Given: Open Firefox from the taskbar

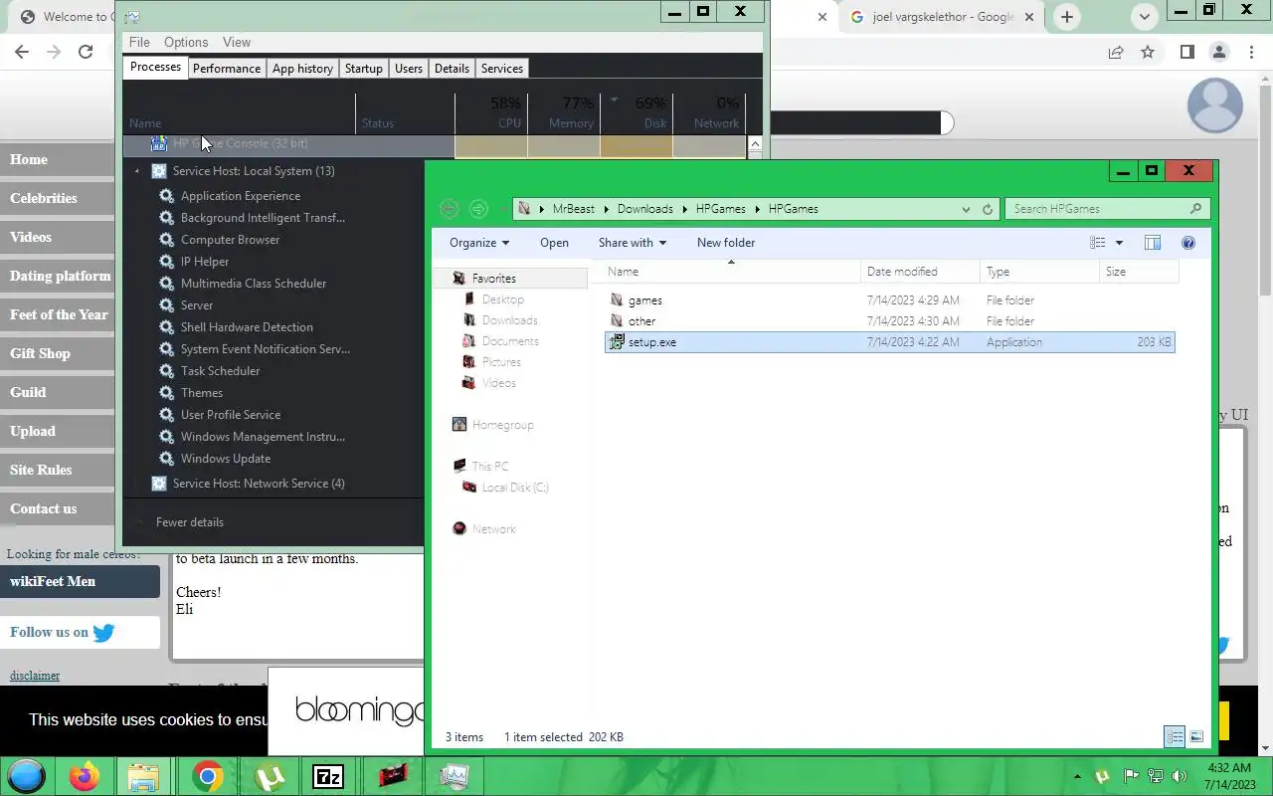Looking at the screenshot, I should coord(85,776).
